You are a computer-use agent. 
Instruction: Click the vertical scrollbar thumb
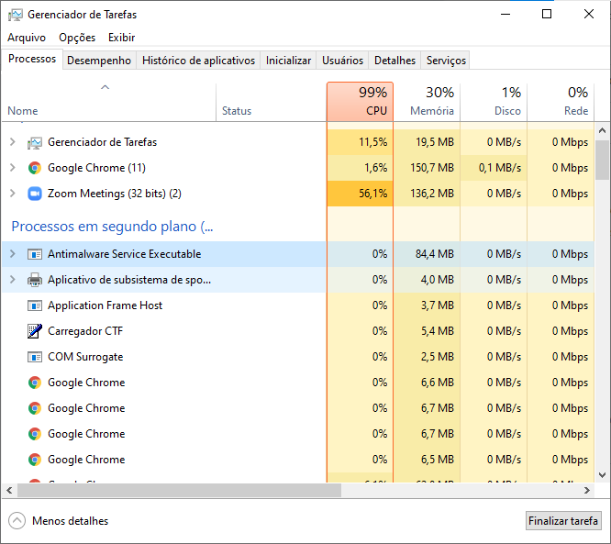(602, 160)
